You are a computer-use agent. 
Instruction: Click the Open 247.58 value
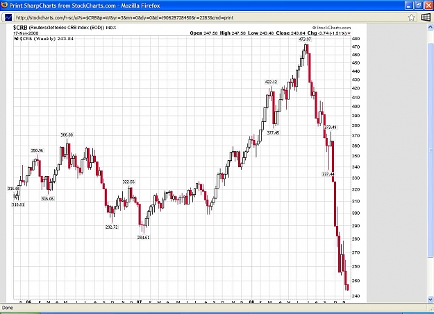pyautogui.click(x=203, y=33)
